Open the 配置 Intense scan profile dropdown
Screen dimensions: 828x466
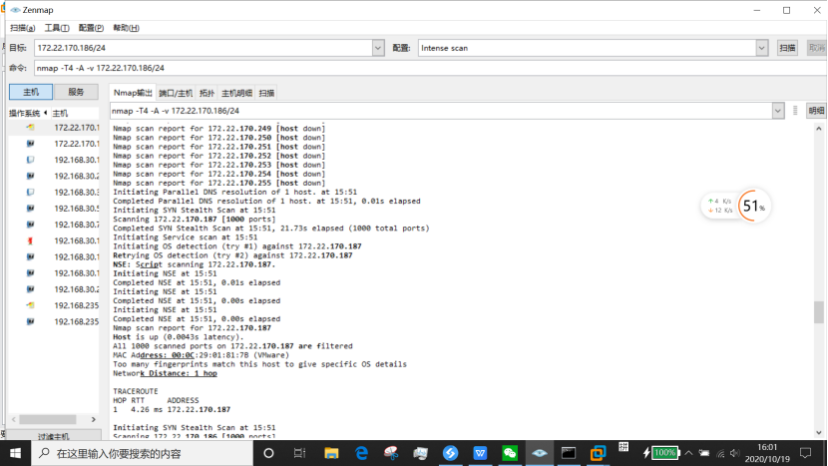[761, 48]
